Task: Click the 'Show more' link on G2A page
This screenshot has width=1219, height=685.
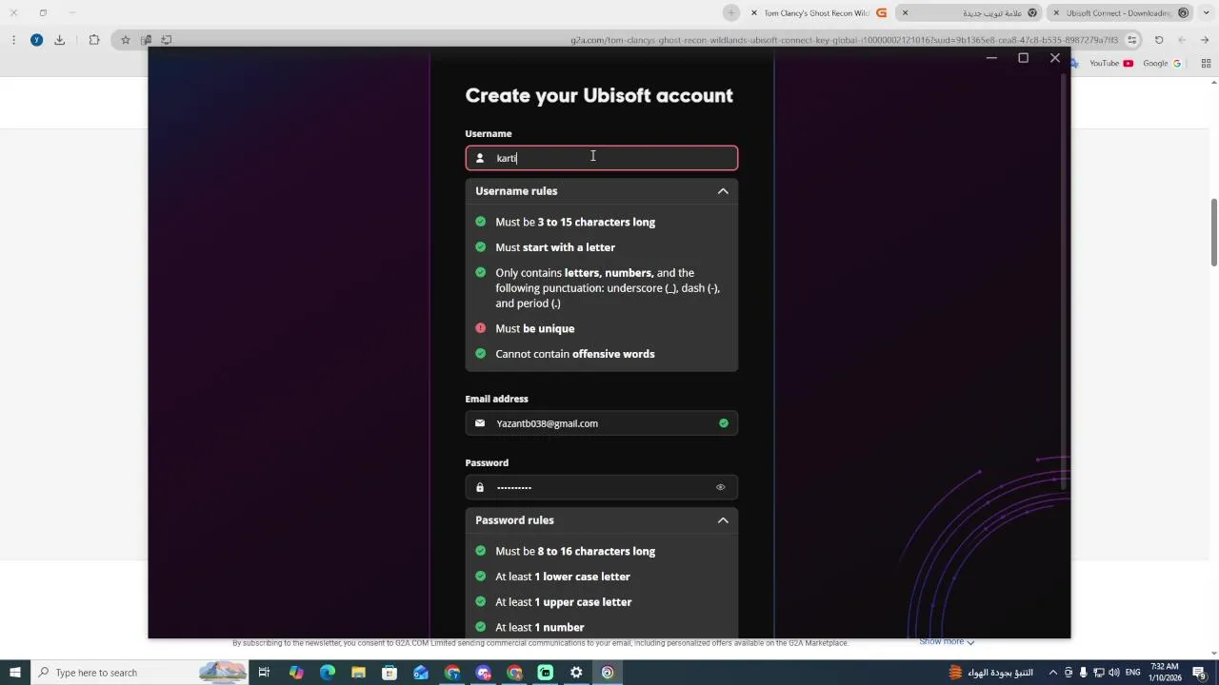Action: click(947, 642)
